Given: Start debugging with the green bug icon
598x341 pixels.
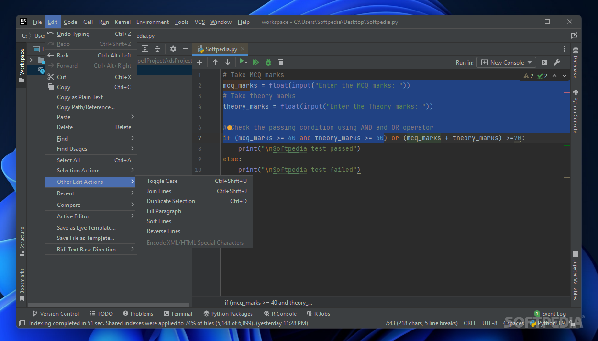Looking at the screenshot, I should pos(268,62).
